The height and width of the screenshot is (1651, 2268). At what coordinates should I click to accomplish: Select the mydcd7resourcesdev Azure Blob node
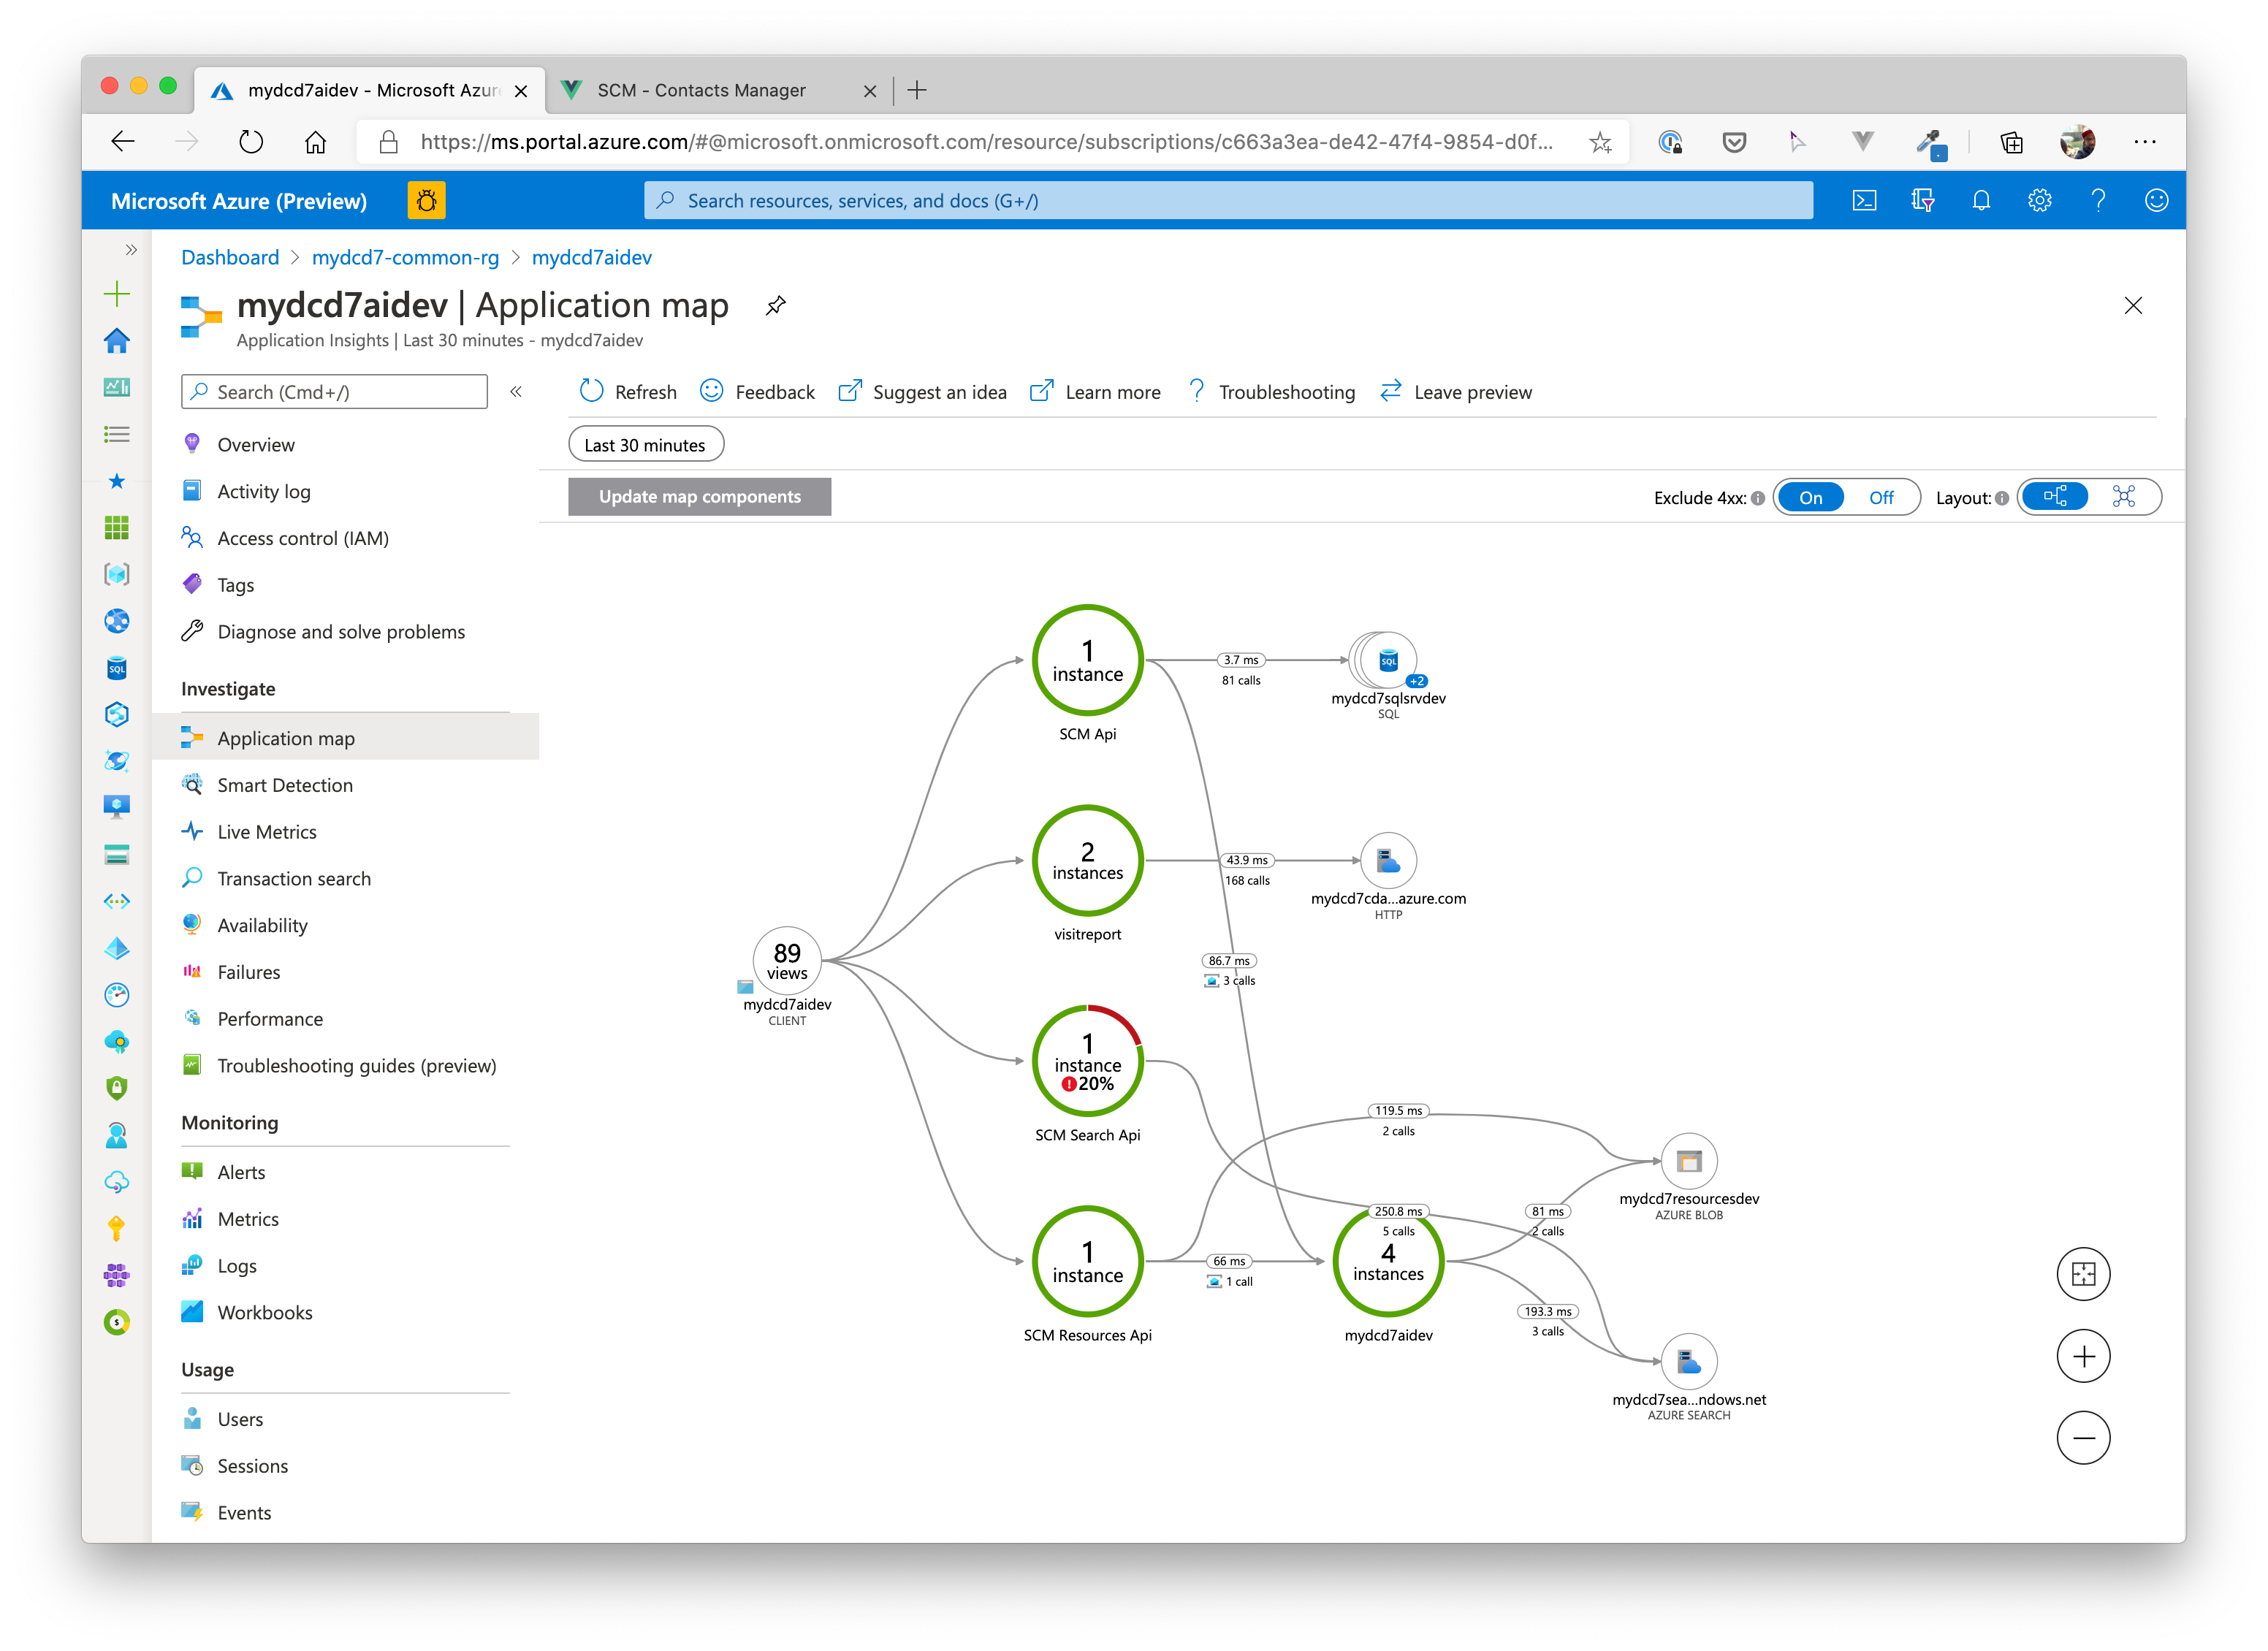[1689, 1161]
